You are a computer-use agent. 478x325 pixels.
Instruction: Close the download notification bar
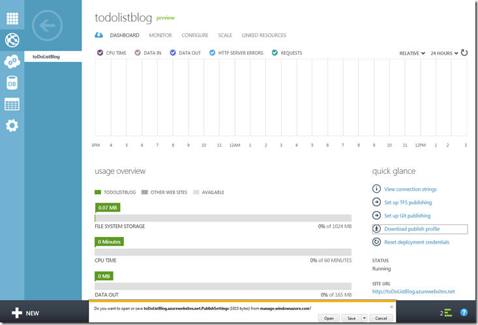pos(392,307)
